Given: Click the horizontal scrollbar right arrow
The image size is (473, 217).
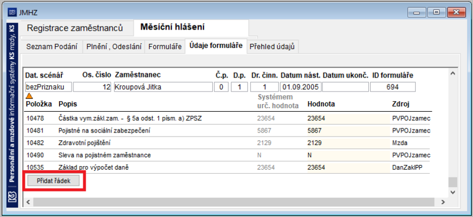Looking at the screenshot, I should (x=443, y=202).
